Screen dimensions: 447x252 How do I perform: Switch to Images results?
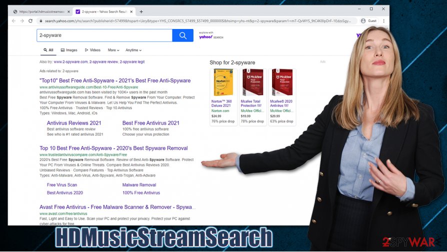(x=69, y=50)
